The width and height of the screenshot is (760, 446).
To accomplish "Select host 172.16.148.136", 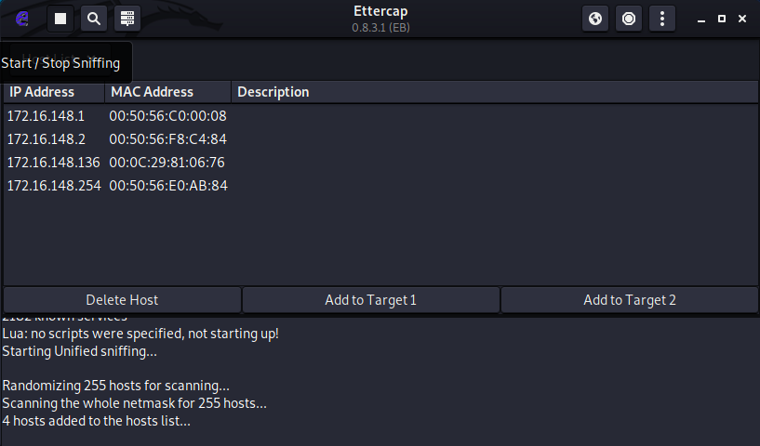I will pos(53,163).
